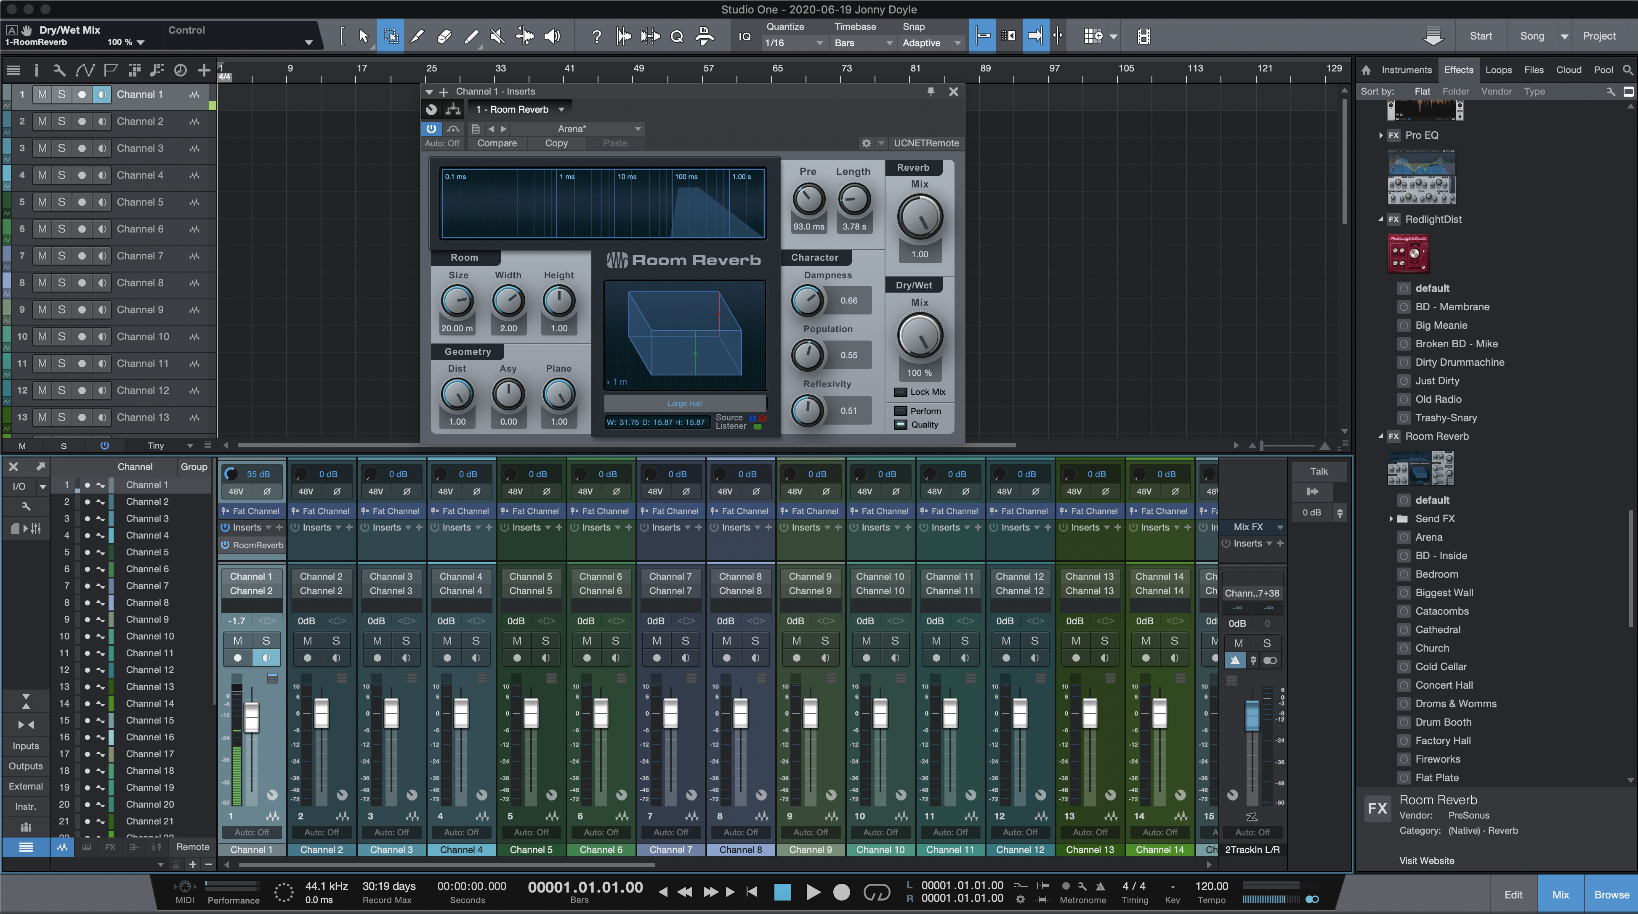Expand the Pro EQ entry in browser
Image resolution: width=1638 pixels, height=914 pixels.
tap(1380, 135)
